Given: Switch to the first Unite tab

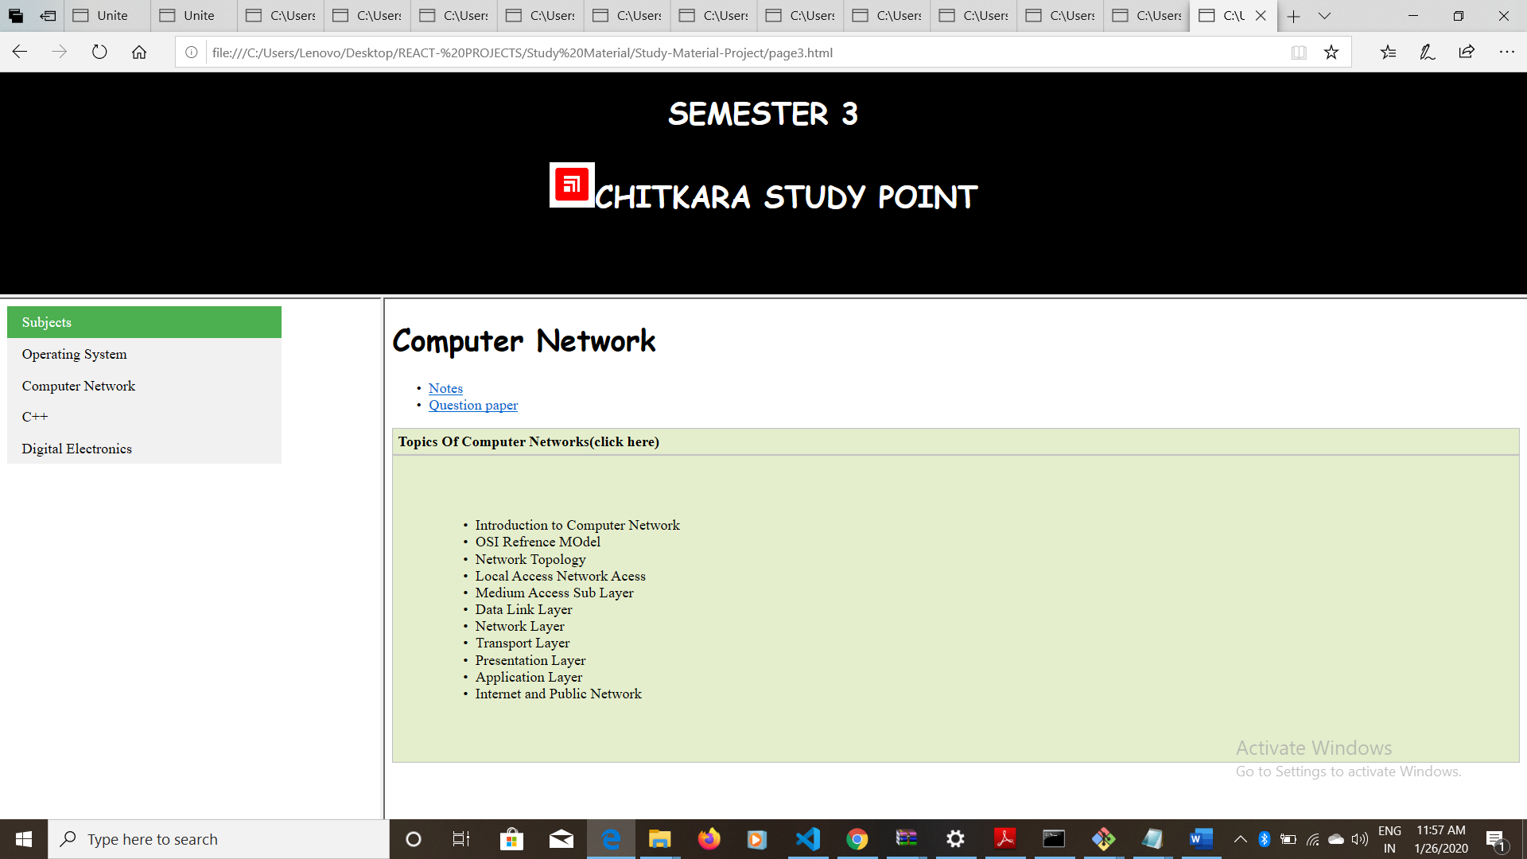Looking at the screenshot, I should coord(107,16).
